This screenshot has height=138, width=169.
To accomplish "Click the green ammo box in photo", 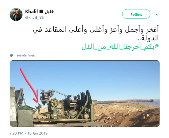I will (25, 118).
